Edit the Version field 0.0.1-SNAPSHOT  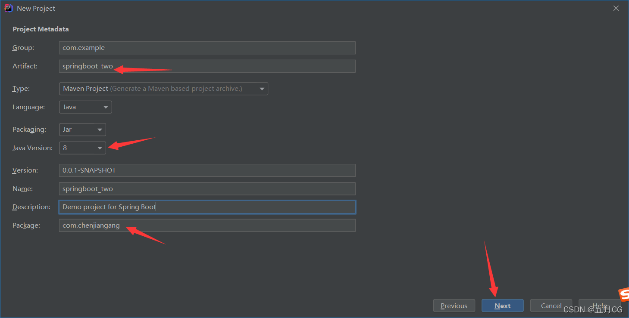207,170
